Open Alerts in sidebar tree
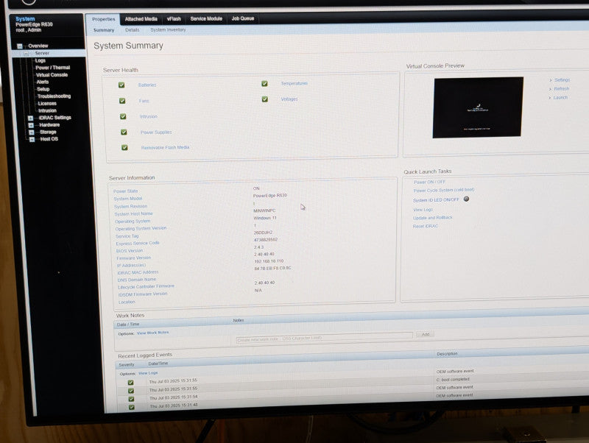This screenshot has width=589, height=443. click(x=43, y=82)
